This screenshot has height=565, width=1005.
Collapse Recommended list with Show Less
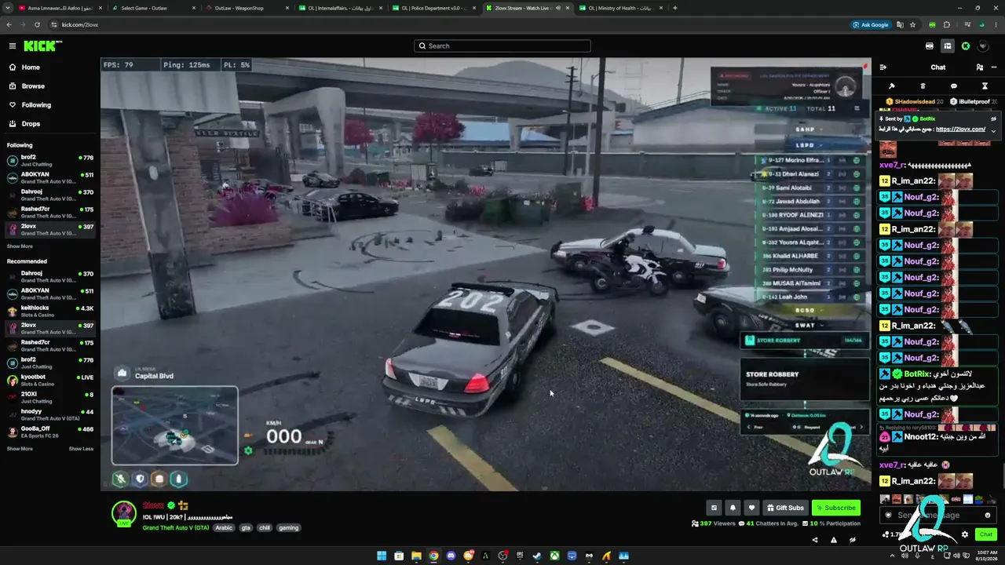coord(81,449)
